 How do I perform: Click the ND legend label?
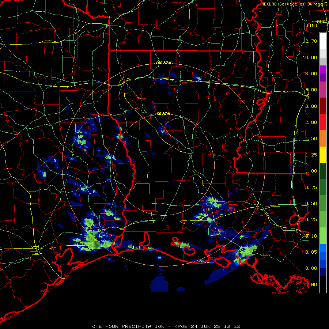pyautogui.click(x=314, y=285)
